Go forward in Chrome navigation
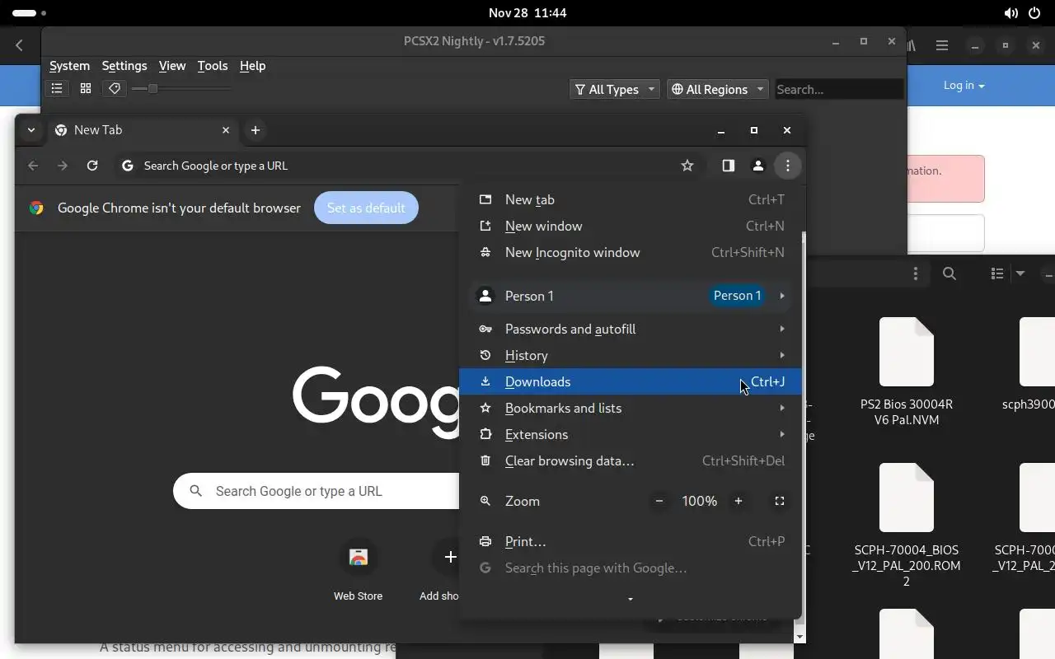This screenshot has width=1055, height=659. [x=63, y=166]
